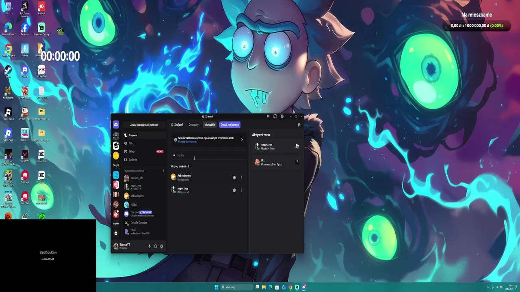Click the Wyszukaj taskbar search box
This screenshot has height=292, width=520.
point(237,287)
